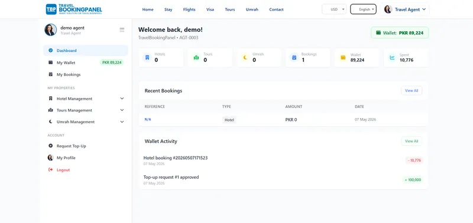The height and width of the screenshot is (223, 473).
Task: Open the Tours nav item
Action: coord(230,9)
